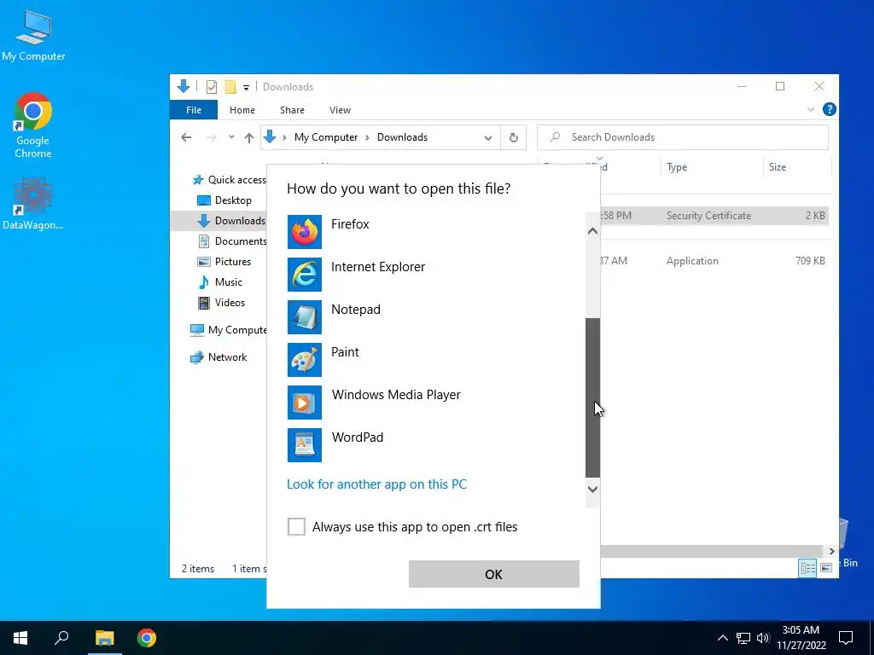Select the DataWagon desktop shortcut
Screen dimensions: 874x655
coord(33,204)
